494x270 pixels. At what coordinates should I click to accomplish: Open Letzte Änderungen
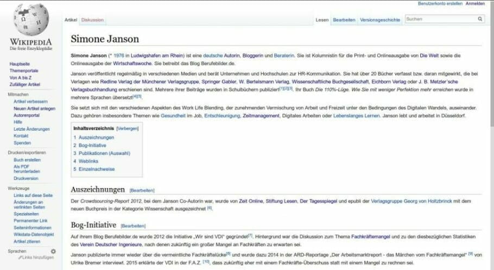click(x=31, y=130)
